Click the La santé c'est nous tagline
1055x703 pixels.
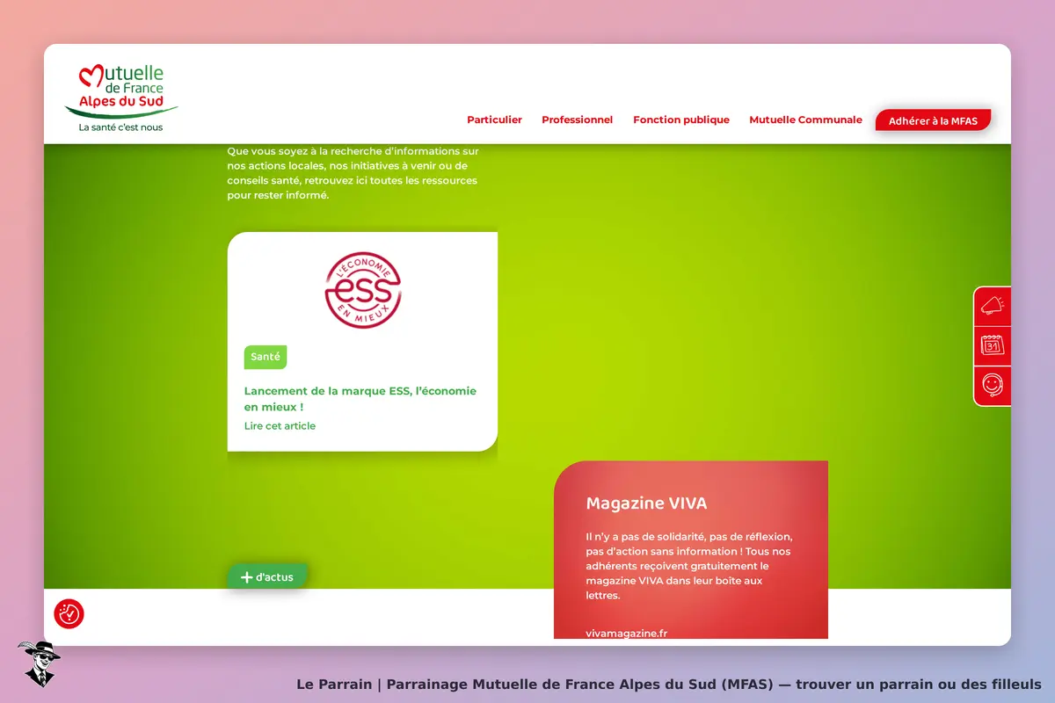tap(120, 127)
